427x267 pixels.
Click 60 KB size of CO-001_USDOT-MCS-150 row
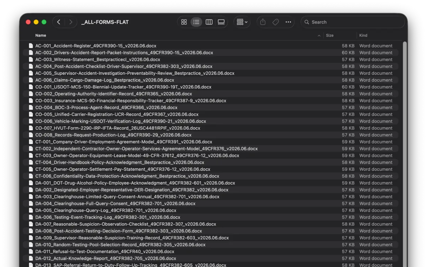click(348, 87)
